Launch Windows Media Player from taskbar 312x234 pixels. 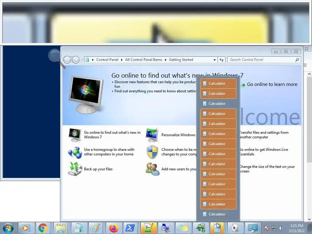click(27, 228)
